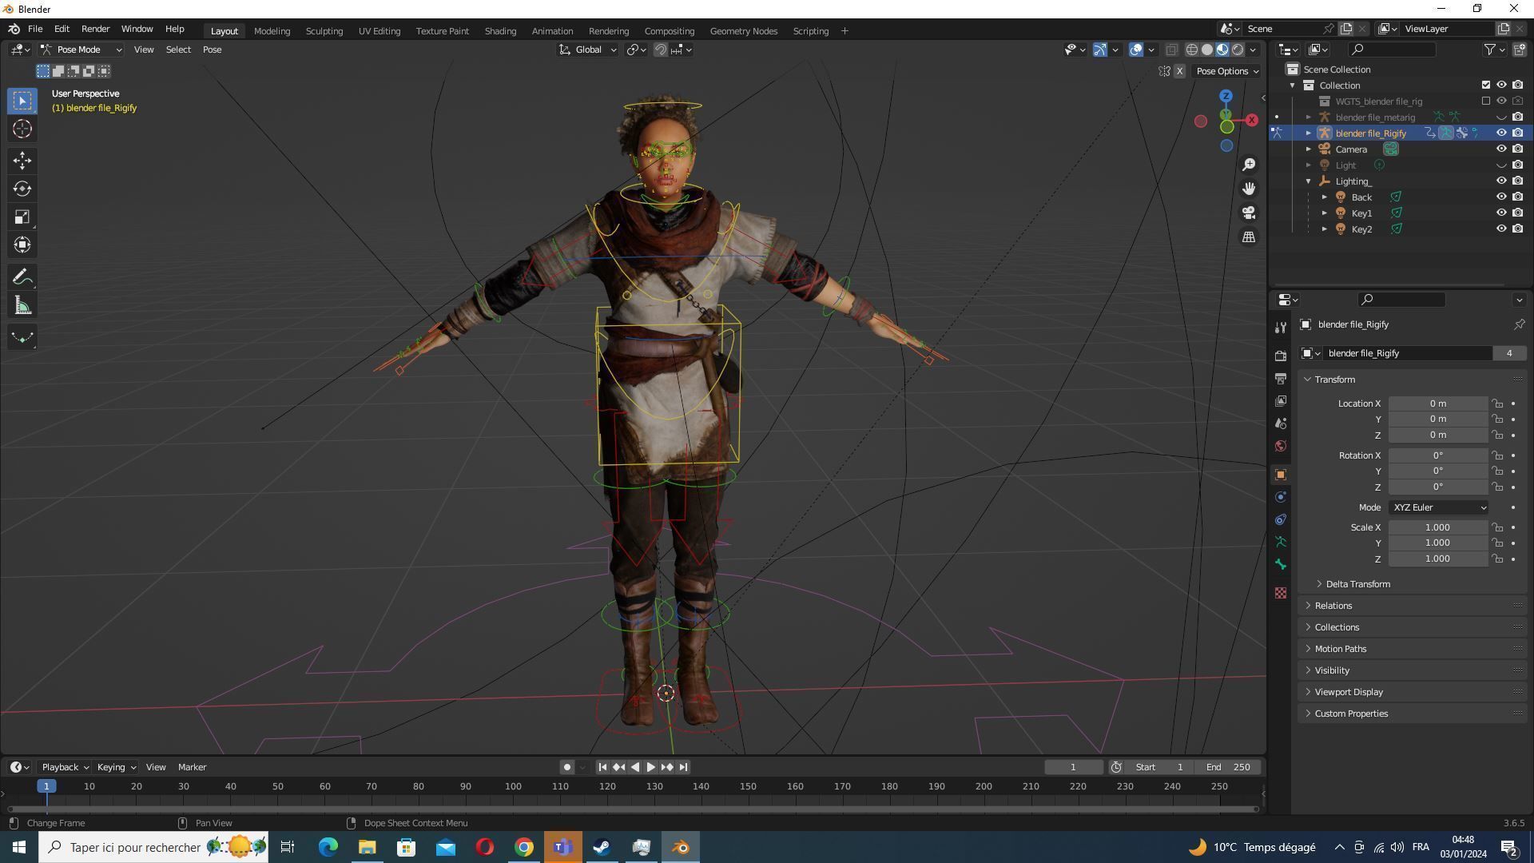Viewport: 1534px width, 863px height.
Task: Open the World properties tab
Action: coord(1281,446)
